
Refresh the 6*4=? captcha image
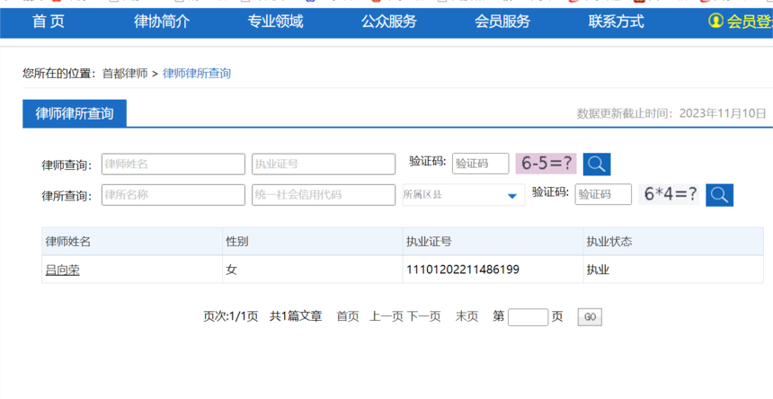tap(669, 194)
